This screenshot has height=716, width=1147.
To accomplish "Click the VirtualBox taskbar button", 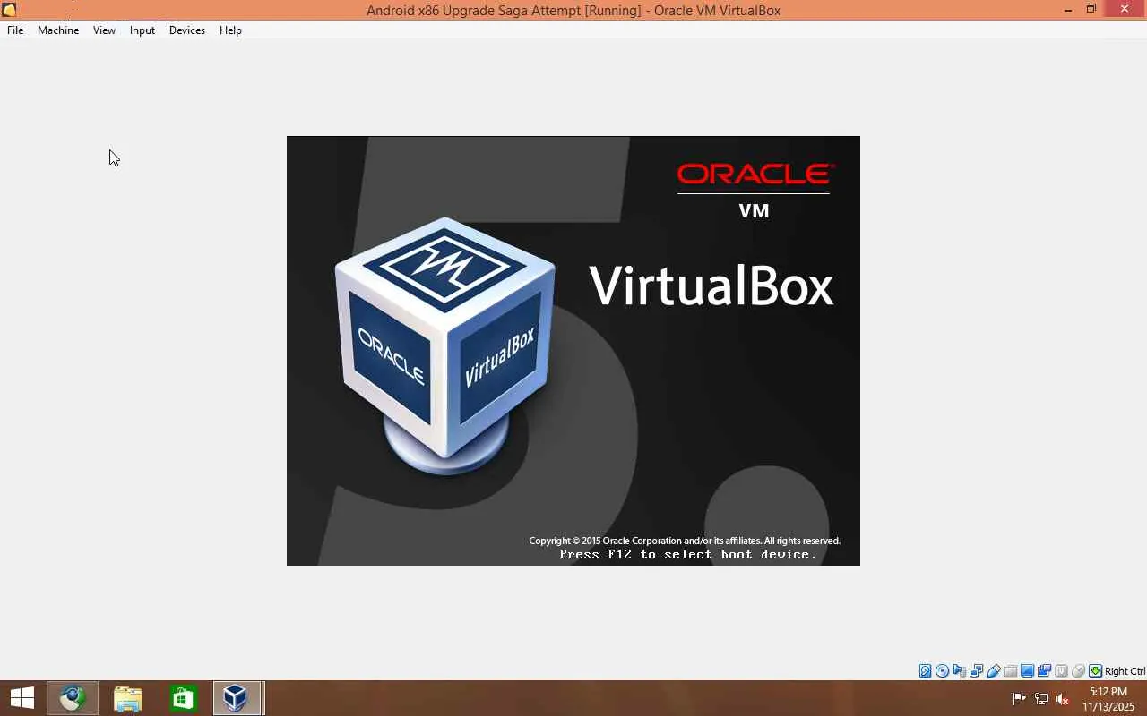I will pyautogui.click(x=238, y=698).
